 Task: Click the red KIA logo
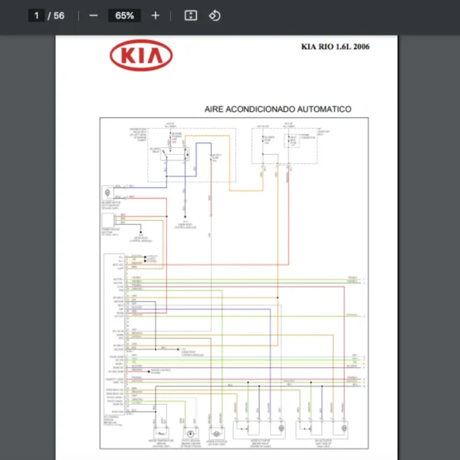(141, 55)
